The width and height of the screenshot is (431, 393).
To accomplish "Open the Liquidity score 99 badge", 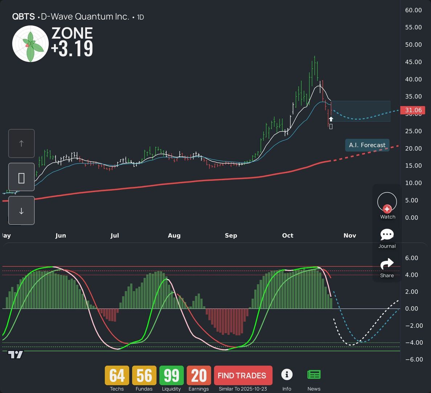I will click(x=171, y=376).
